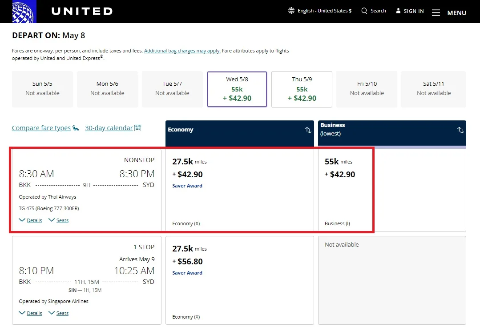Choose 55k miles + $42.90 business fare
The height and width of the screenshot is (327, 480).
click(x=392, y=190)
